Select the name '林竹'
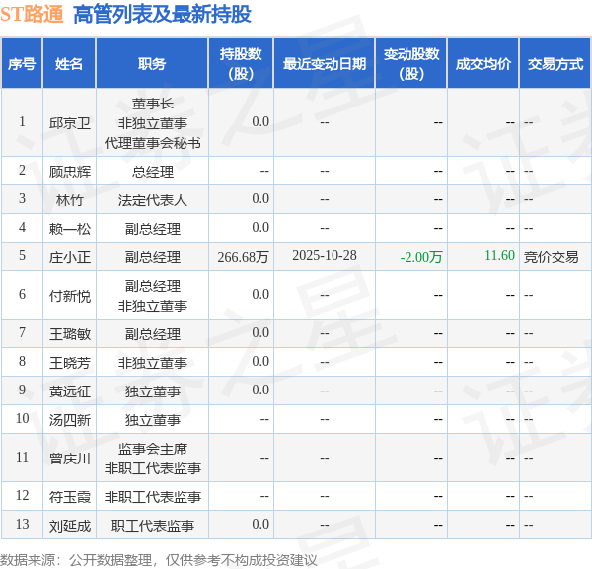 point(70,200)
